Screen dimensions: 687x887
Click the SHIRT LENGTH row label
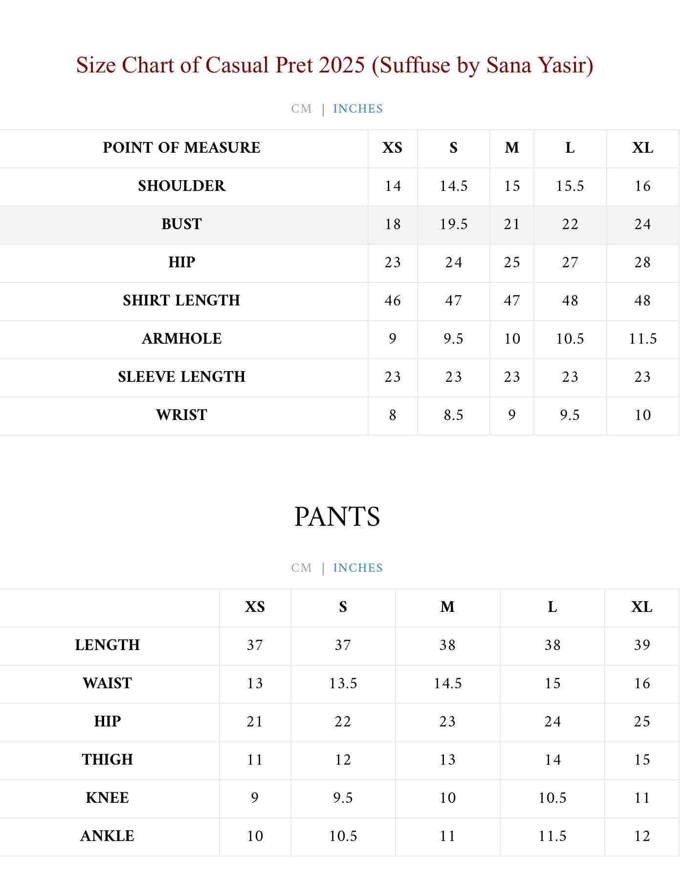click(181, 301)
